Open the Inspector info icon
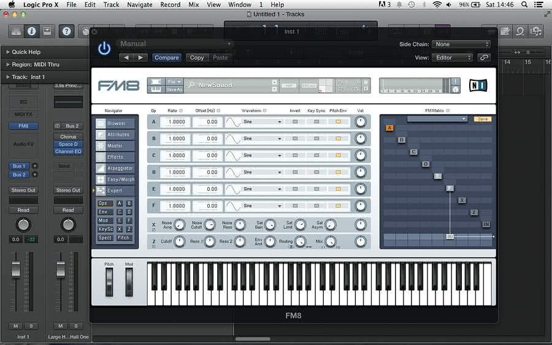Image resolution: width=552 pixels, height=345 pixels. [x=32, y=32]
